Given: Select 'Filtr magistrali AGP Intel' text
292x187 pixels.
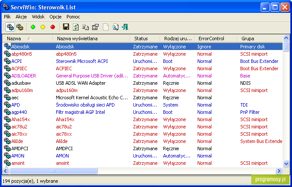Looking at the screenshot, I should [x=80, y=112].
